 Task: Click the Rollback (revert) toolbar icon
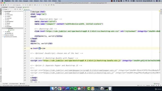point(46,5)
